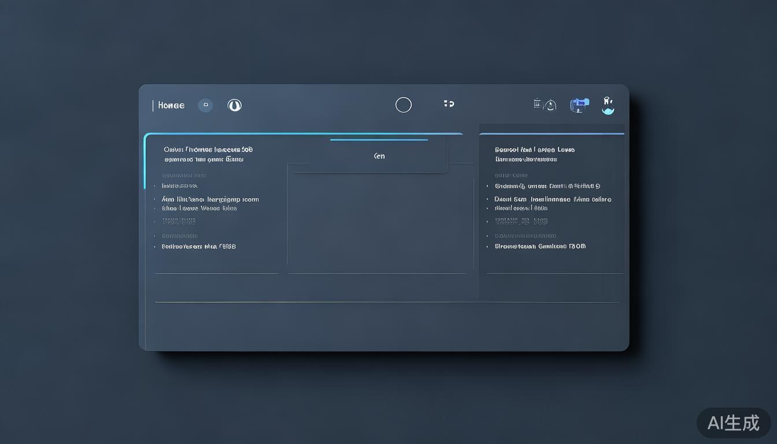
Task: Click the hollow circle icon in top bar
Action: [x=404, y=105]
